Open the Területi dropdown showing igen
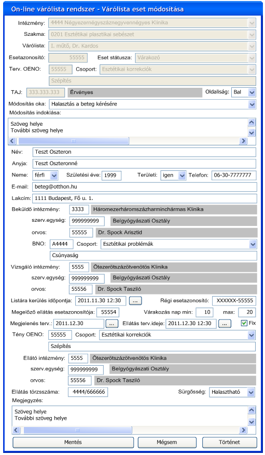Viewport: 265px width, 455px height. 173,175
